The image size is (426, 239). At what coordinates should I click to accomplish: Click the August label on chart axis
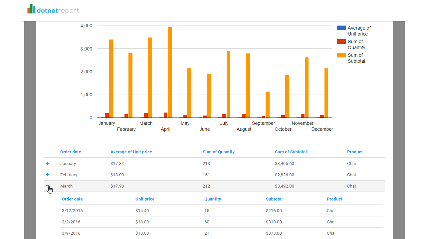[x=244, y=129]
